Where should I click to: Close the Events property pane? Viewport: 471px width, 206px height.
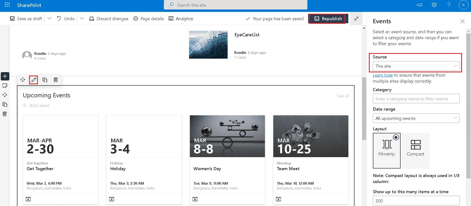click(462, 21)
